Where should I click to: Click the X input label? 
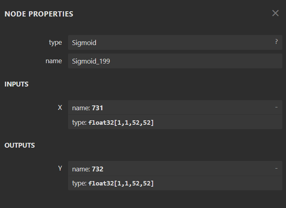click(60, 107)
